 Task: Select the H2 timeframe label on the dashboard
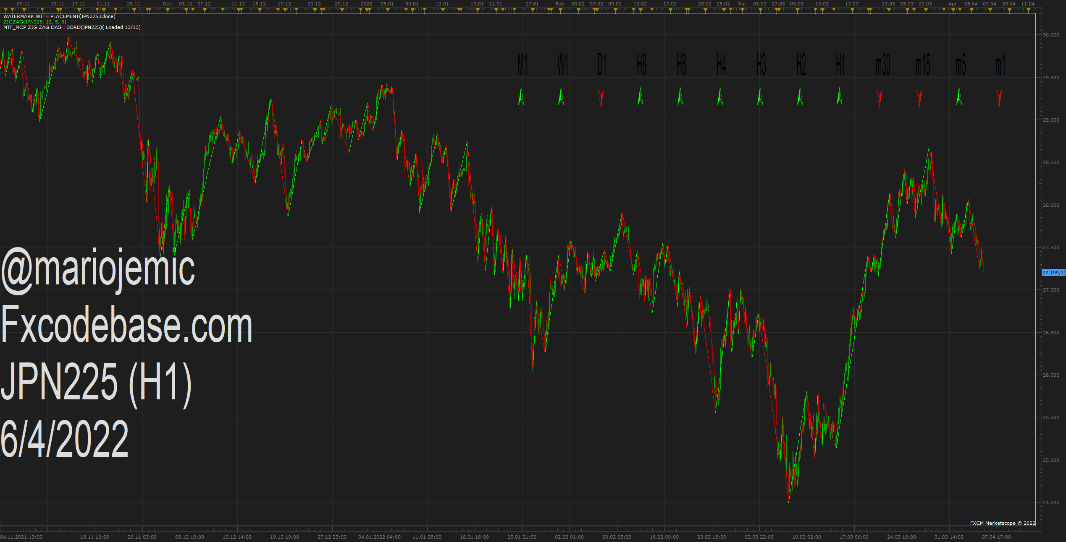click(x=801, y=65)
